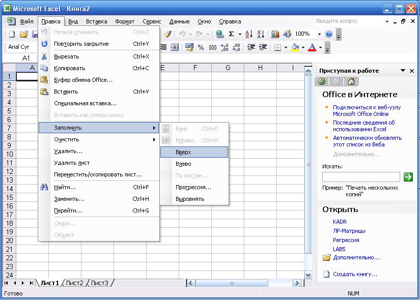Select Найти... menu item
The width and height of the screenshot is (420, 300).
(x=99, y=187)
